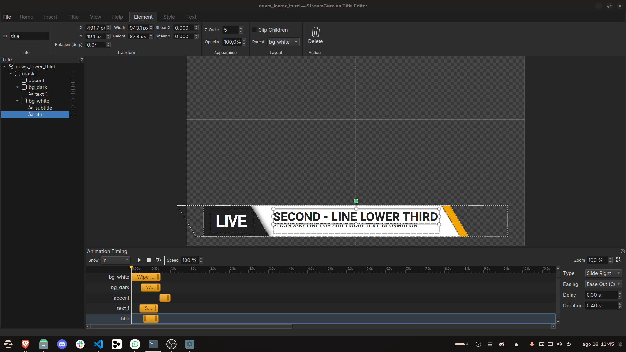Open the Parent dropdown bg_white
Screen dimensions: 626x352
click(x=283, y=42)
